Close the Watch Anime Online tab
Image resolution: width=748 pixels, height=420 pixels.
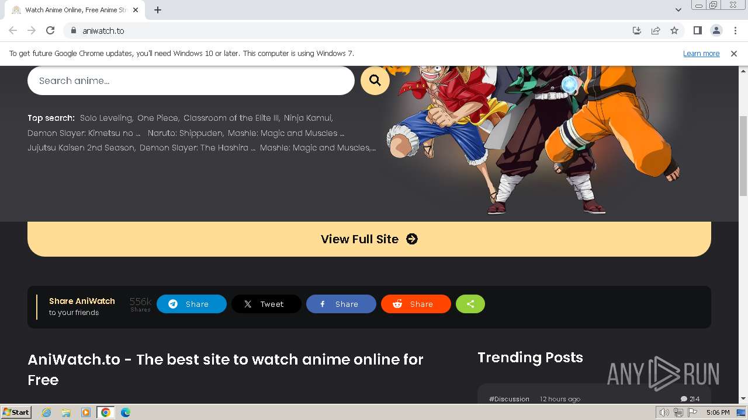coord(136,10)
